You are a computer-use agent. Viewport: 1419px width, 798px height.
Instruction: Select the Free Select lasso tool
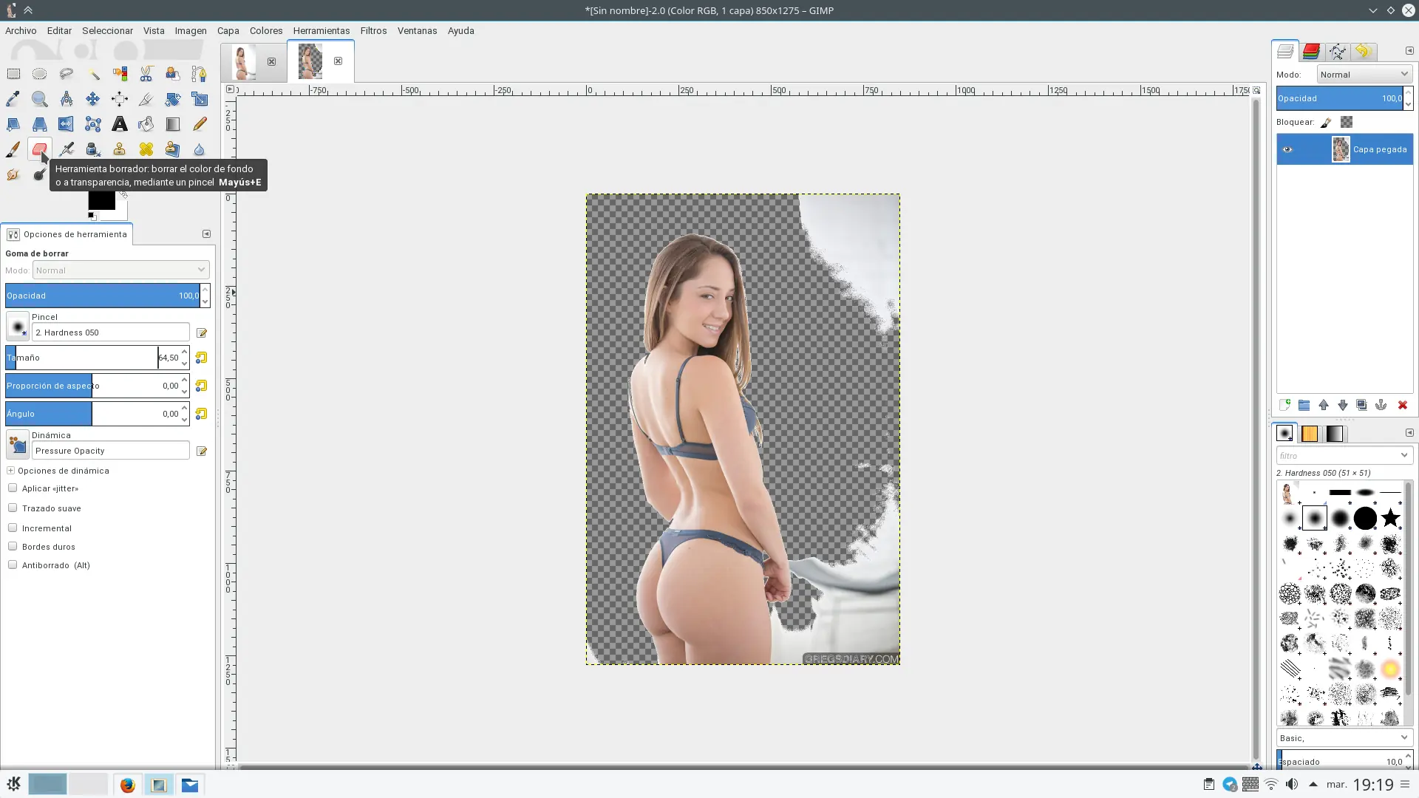(67, 74)
